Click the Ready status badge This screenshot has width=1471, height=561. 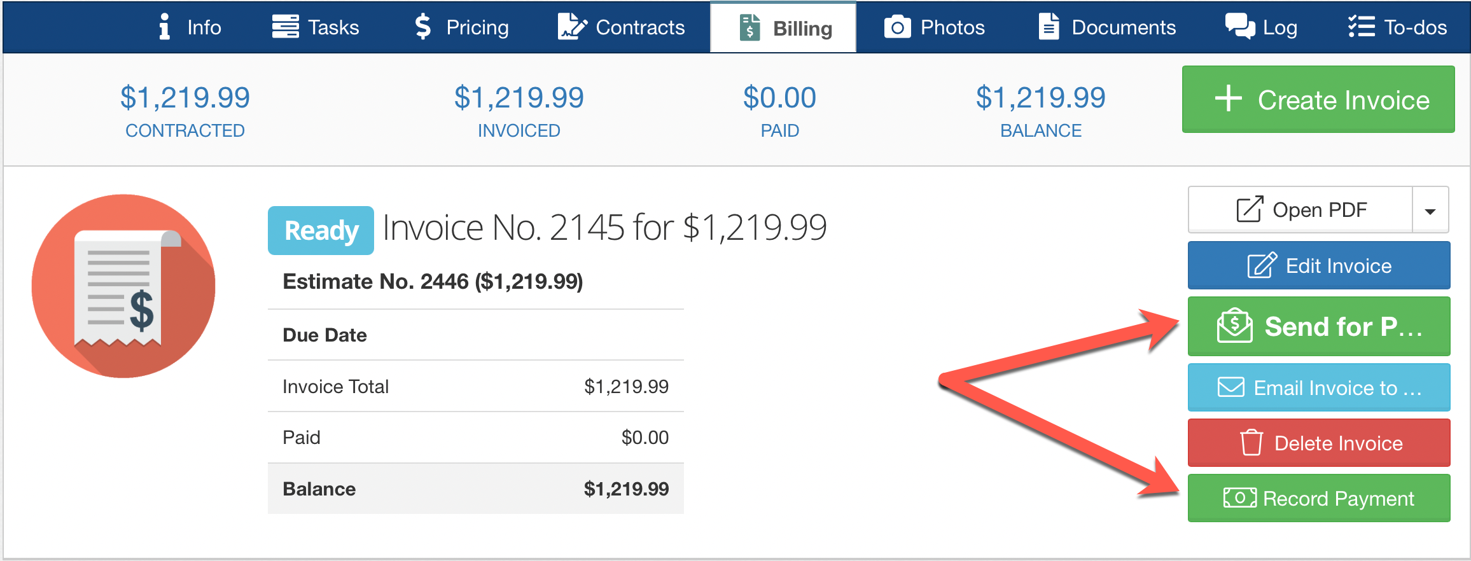click(x=321, y=231)
